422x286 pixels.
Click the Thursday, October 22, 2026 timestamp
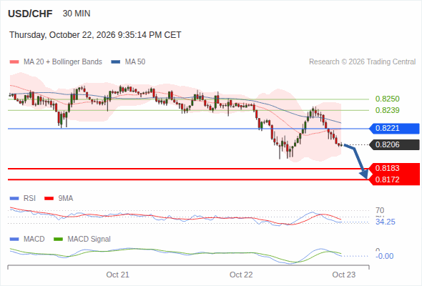(95, 35)
